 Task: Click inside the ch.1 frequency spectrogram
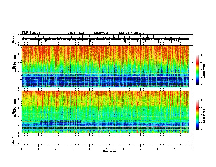pyautogui.click(x=105, y=67)
